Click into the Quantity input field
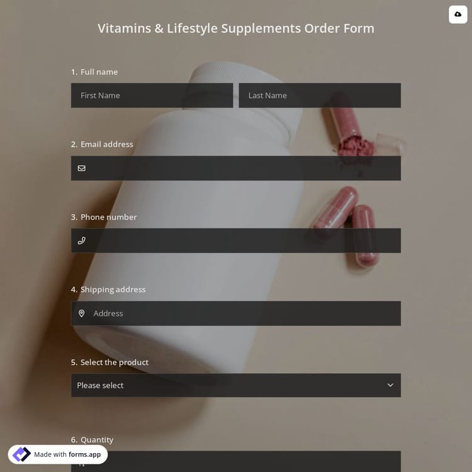Screen dimensions: 472x472 236,461
